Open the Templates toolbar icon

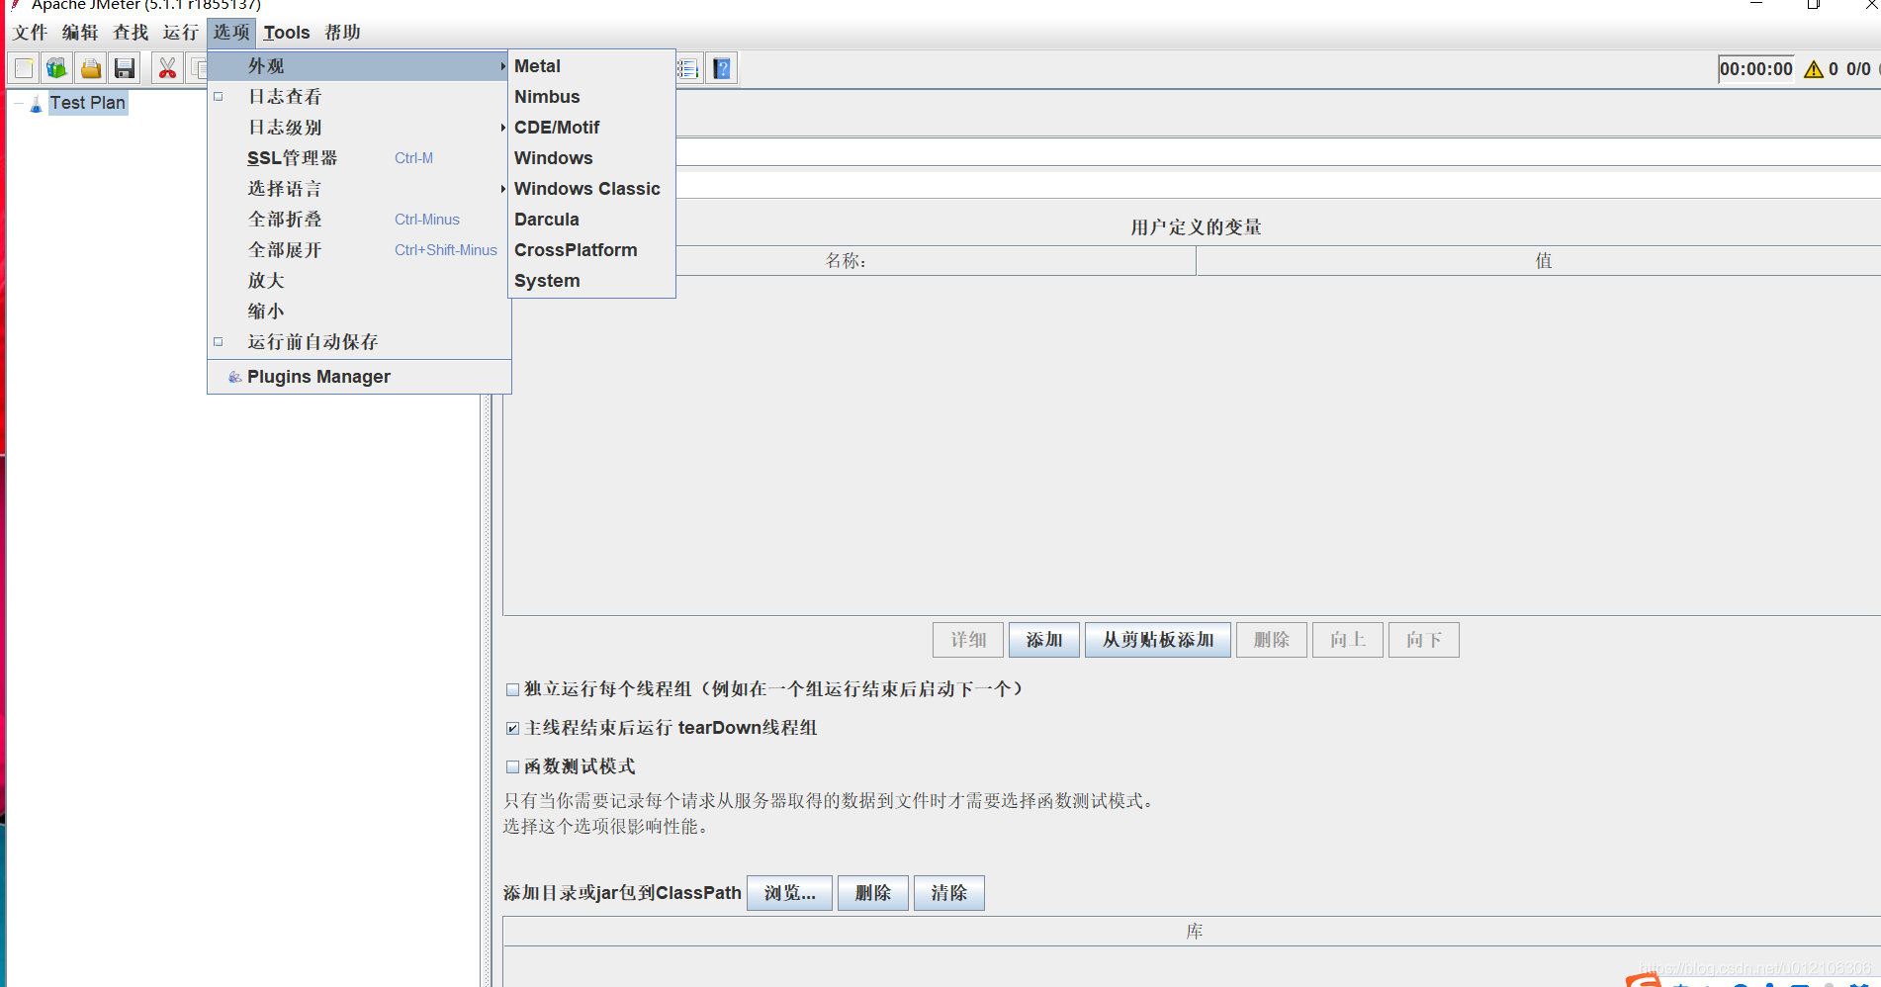click(57, 68)
